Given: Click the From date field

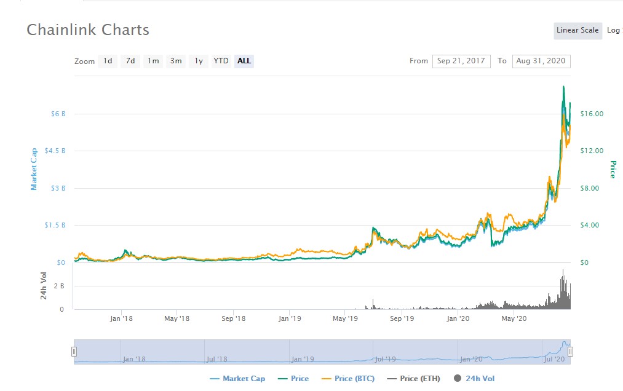Looking at the screenshot, I should point(461,61).
